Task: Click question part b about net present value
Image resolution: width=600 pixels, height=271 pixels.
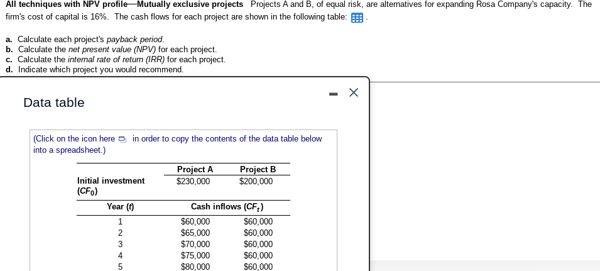Action: tap(111, 50)
